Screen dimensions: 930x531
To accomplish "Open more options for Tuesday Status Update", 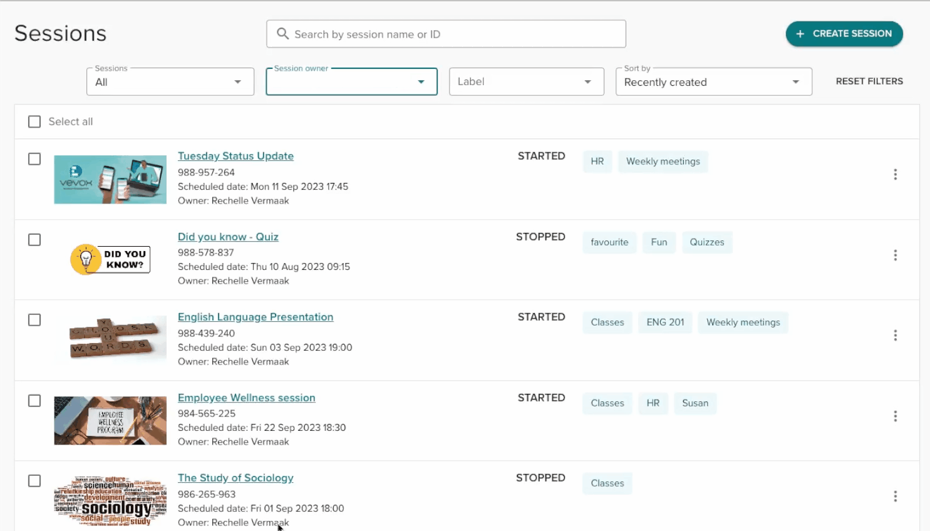I will point(895,175).
